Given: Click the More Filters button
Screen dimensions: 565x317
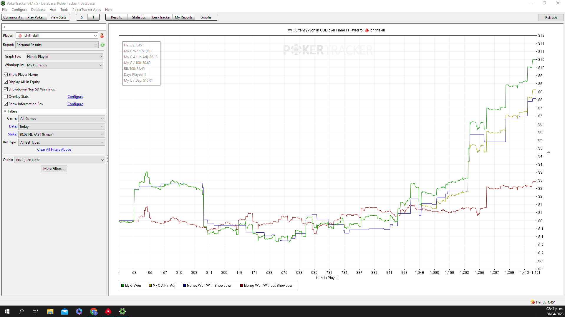Looking at the screenshot, I should tap(54, 169).
